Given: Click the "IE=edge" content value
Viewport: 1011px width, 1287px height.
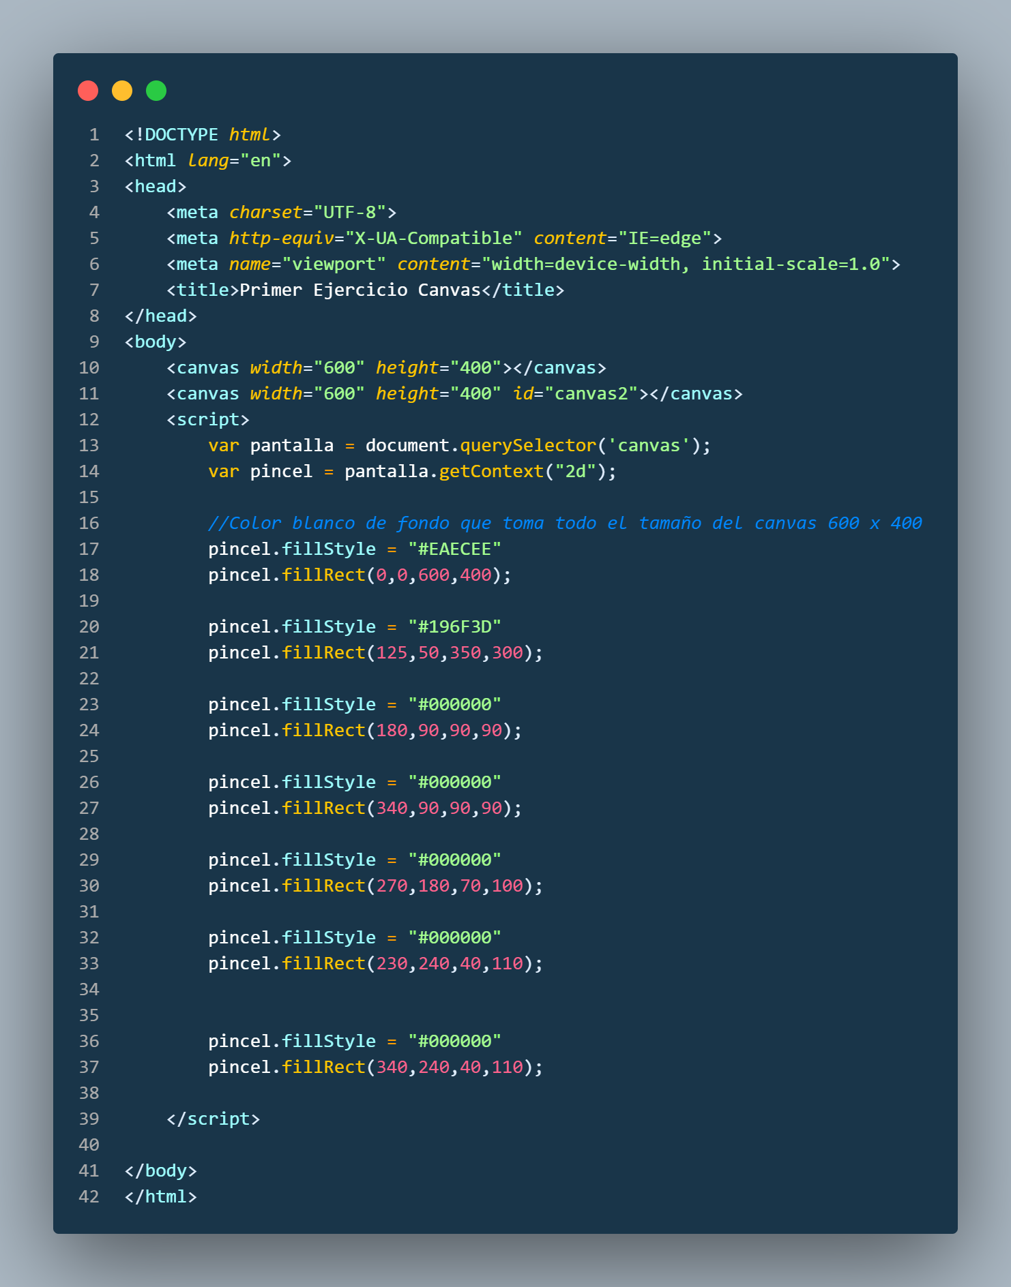Looking at the screenshot, I should (664, 238).
